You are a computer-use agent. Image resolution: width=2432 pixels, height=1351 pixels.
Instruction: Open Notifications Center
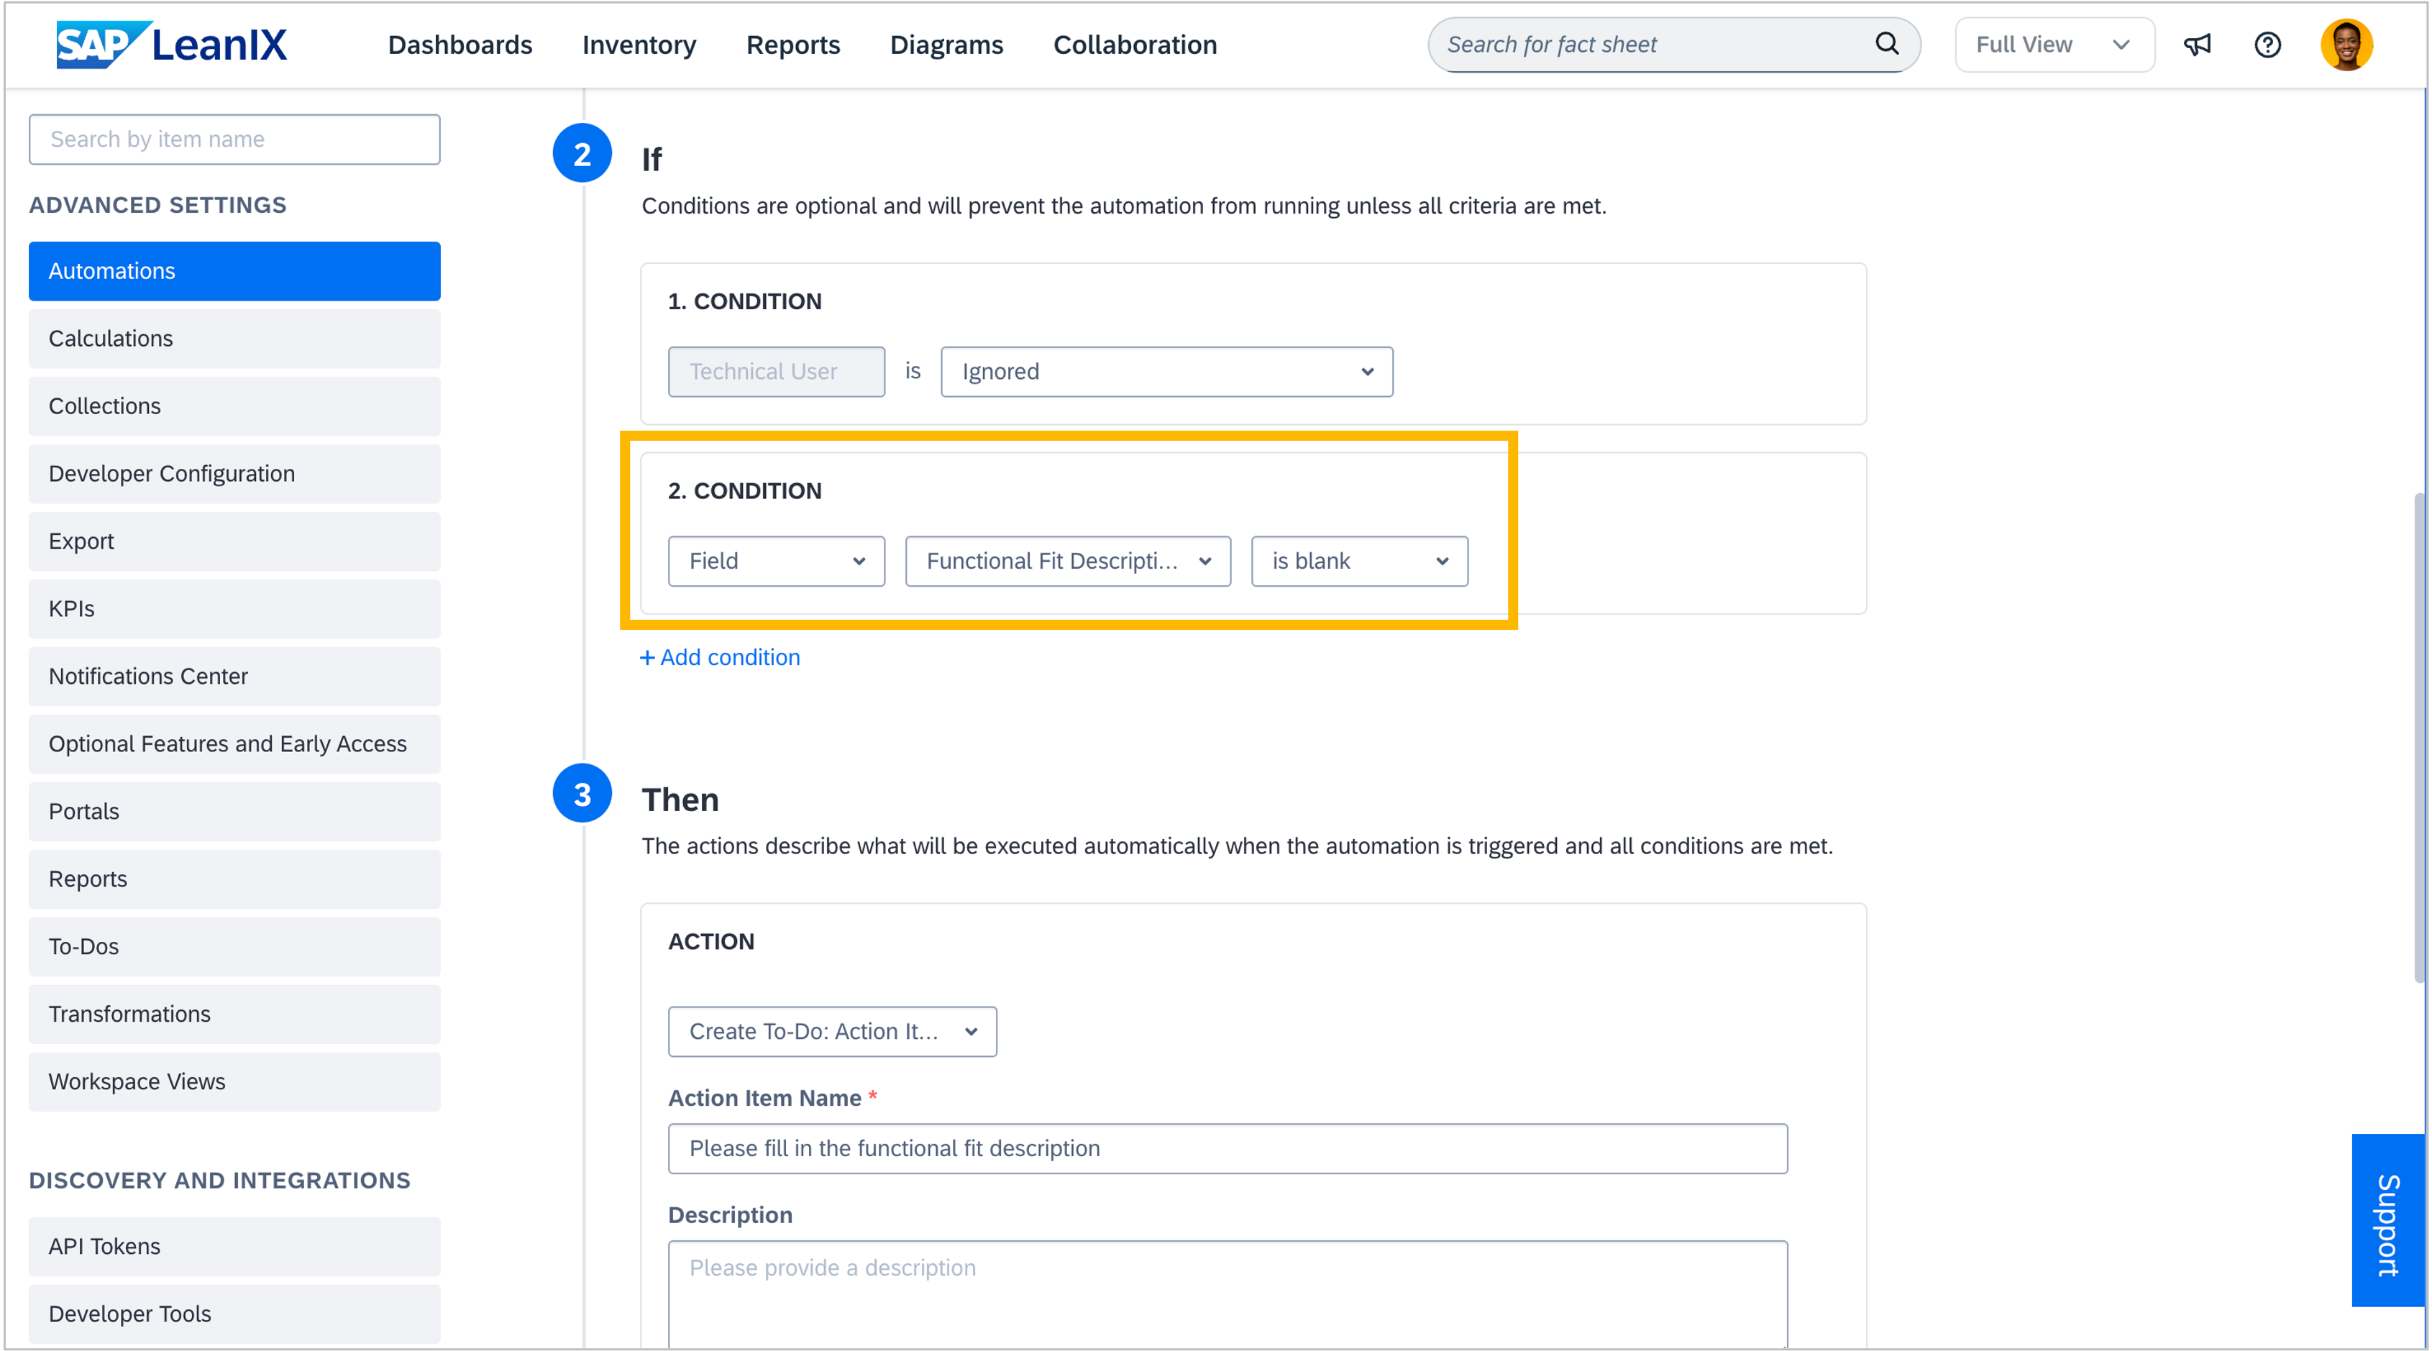[234, 676]
